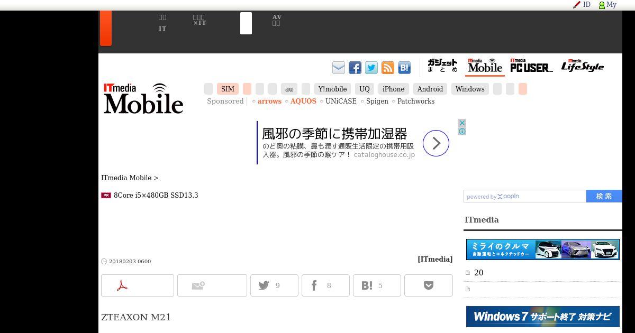The width and height of the screenshot is (635, 333).
Task: Click the white box in top navigation
Action: click(246, 23)
